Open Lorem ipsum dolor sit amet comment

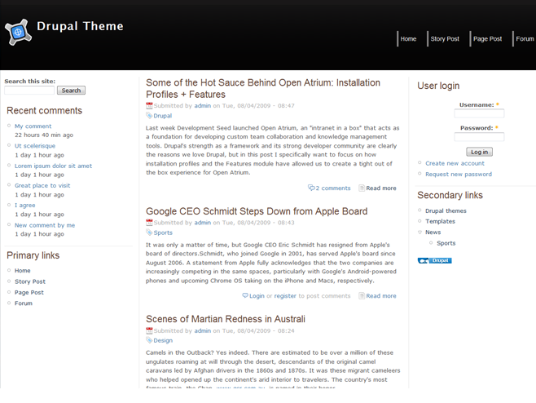(x=53, y=166)
